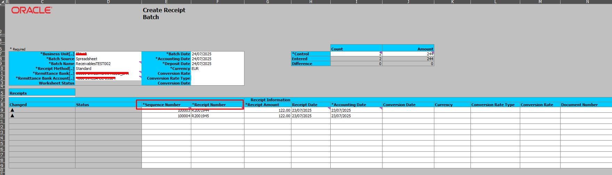Select the Control amount cell showing 244
The image size is (612, 175).
click(408, 54)
